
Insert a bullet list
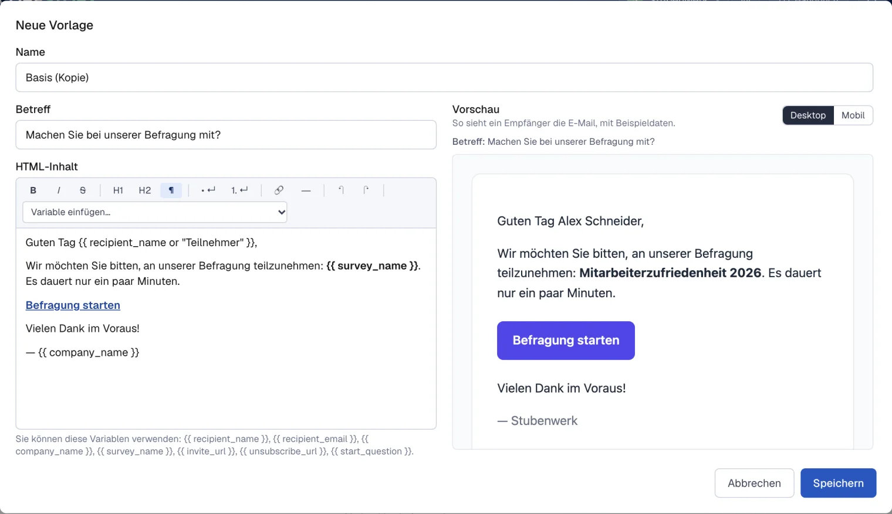208,190
